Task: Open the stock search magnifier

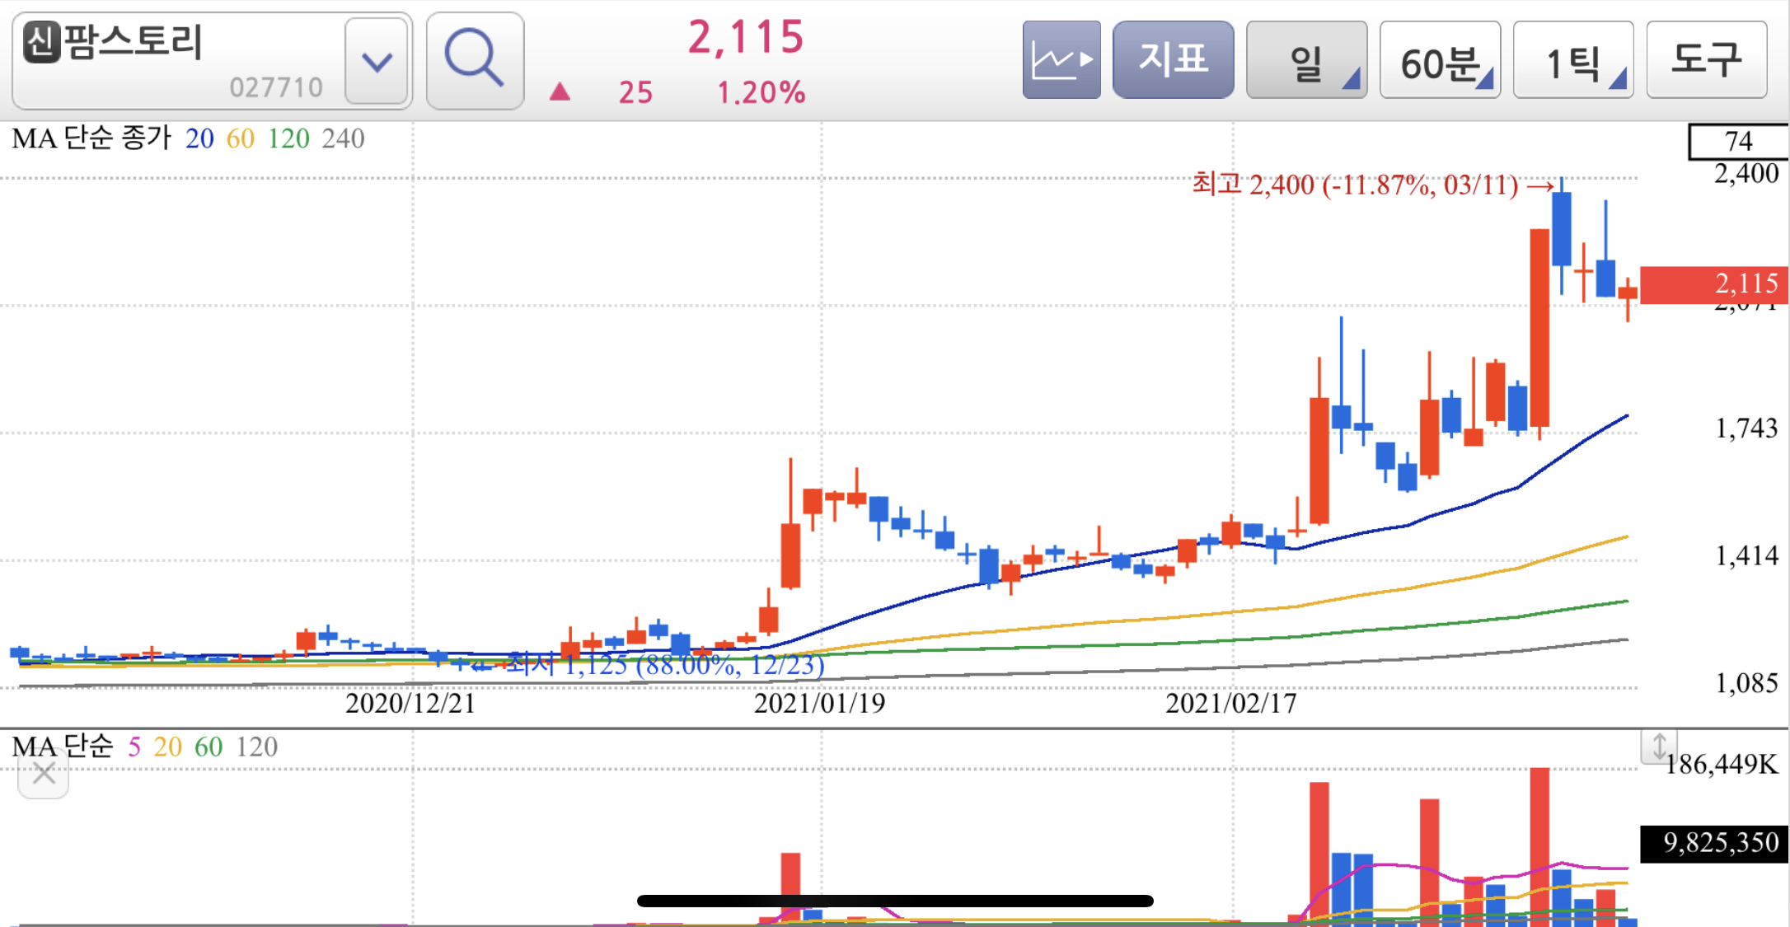Action: (475, 60)
